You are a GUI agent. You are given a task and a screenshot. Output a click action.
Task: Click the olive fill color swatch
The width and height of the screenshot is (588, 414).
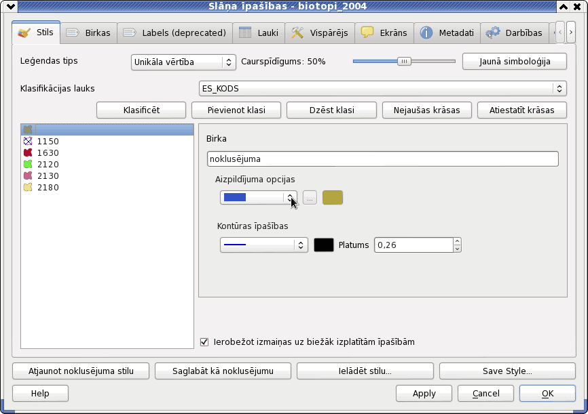click(x=333, y=198)
